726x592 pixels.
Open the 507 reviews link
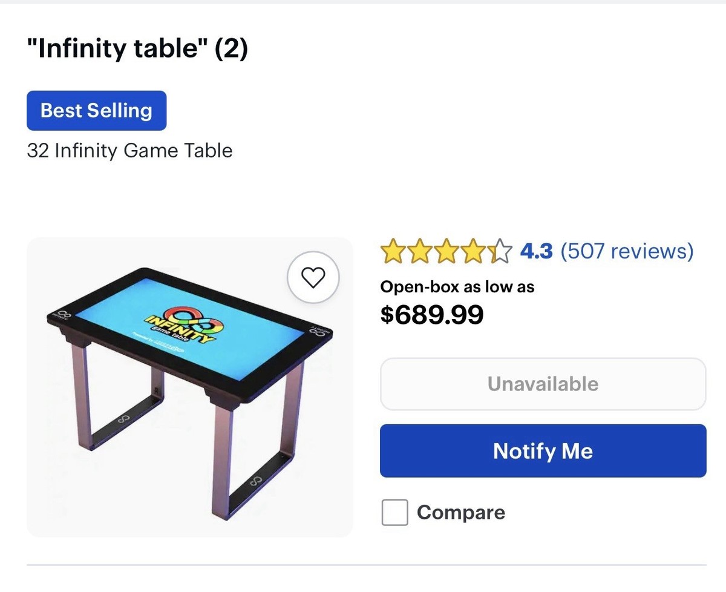click(x=627, y=251)
